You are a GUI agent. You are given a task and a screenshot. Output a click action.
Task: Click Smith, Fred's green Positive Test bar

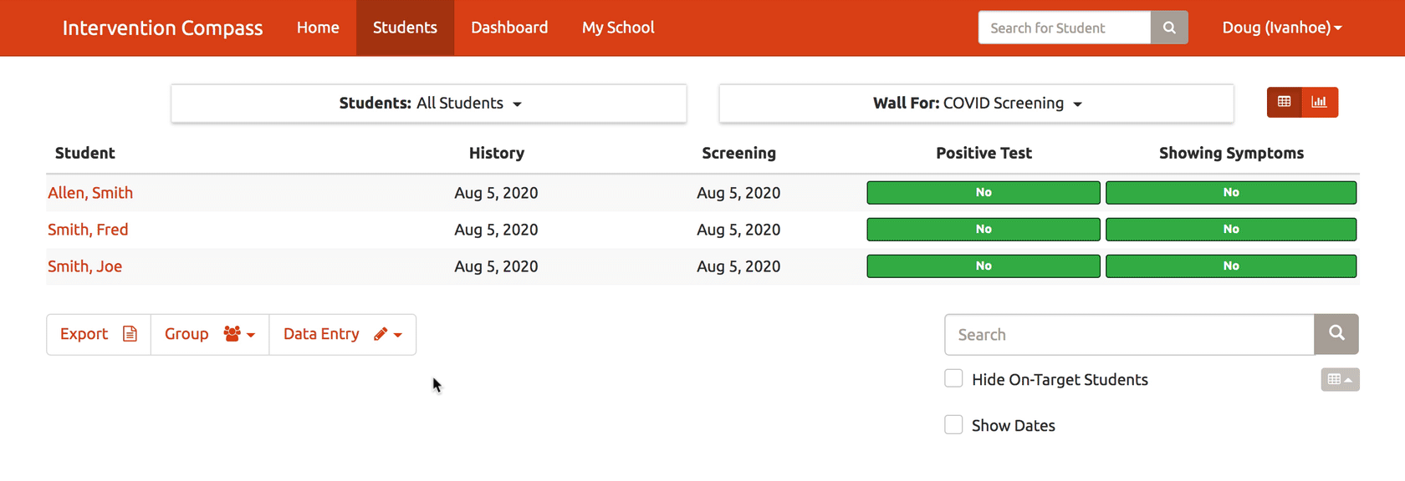point(983,229)
